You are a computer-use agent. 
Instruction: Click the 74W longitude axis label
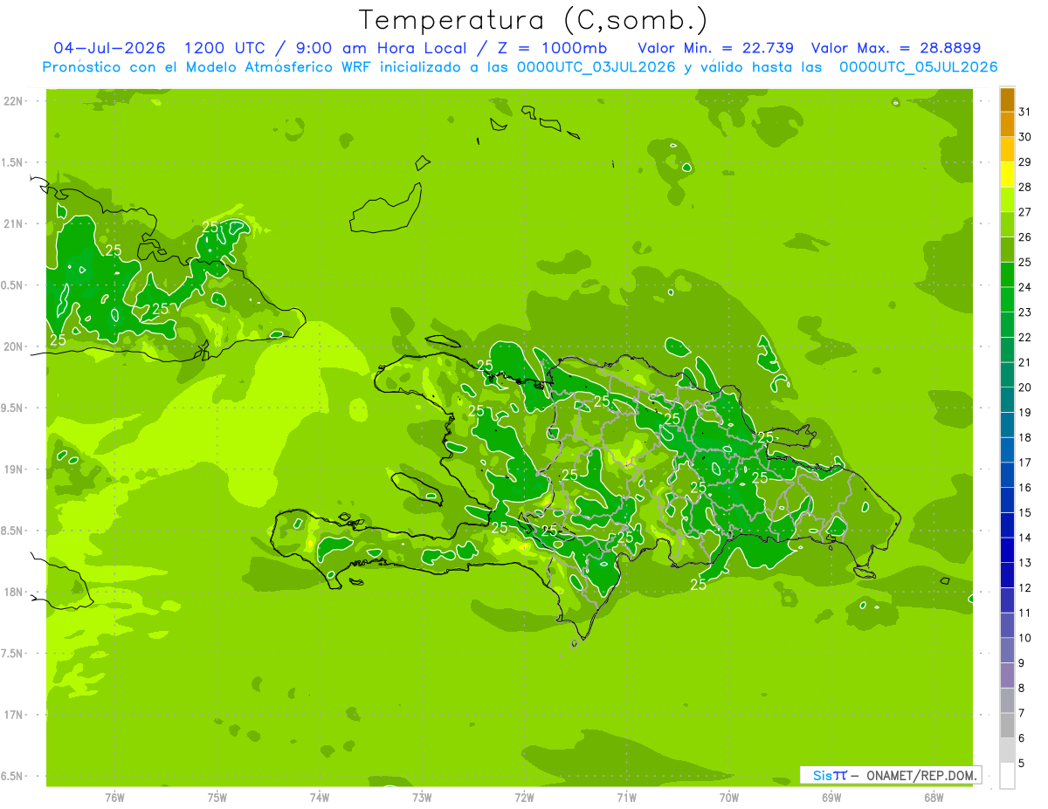320,797
